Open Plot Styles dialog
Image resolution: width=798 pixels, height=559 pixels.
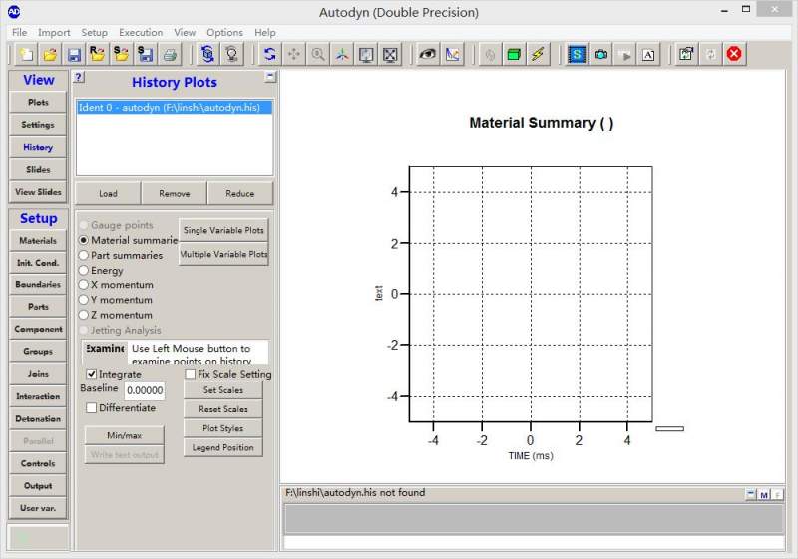(222, 428)
